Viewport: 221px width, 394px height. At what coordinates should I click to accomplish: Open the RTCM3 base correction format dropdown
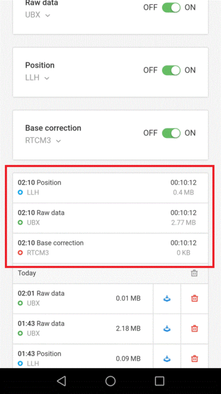click(x=43, y=140)
